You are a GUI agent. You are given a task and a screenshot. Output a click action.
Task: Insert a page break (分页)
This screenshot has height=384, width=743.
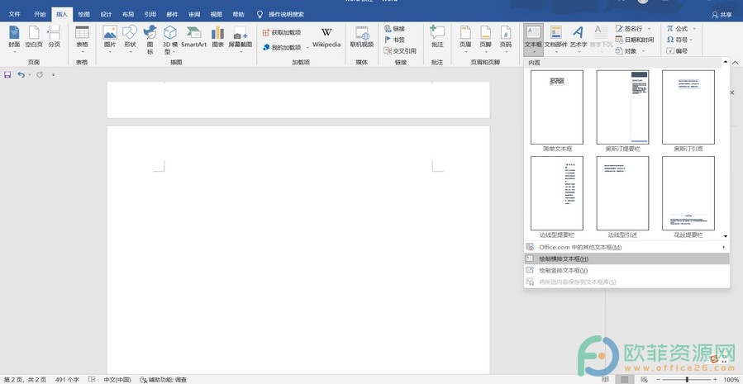[x=54, y=37]
